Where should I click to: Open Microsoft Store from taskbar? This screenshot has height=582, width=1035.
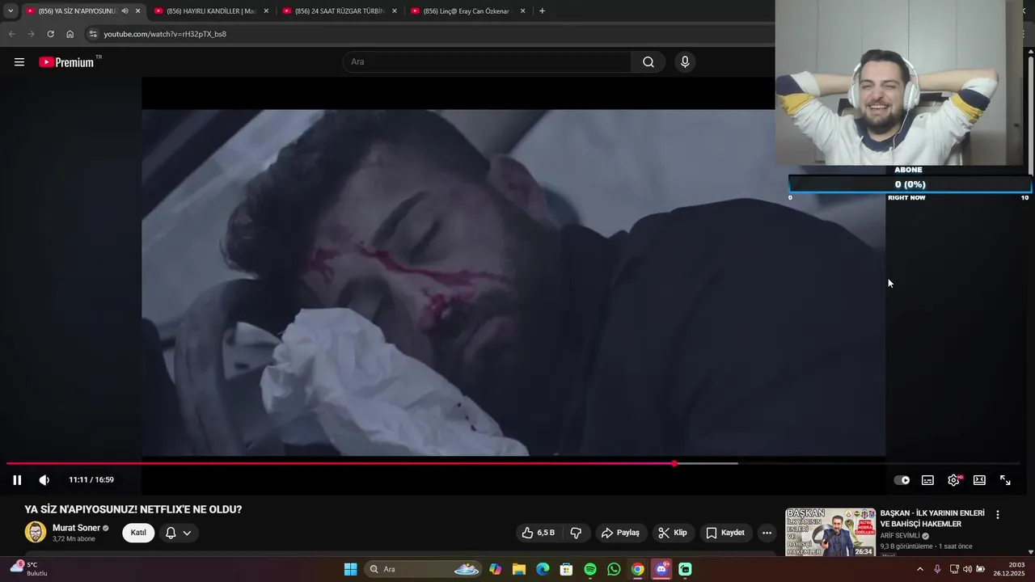567,569
